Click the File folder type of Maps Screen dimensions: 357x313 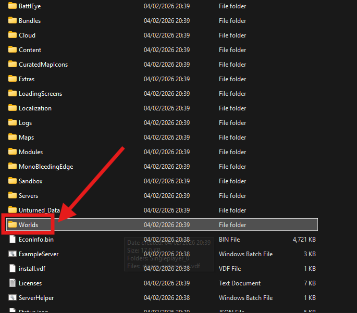pyautogui.click(x=232, y=137)
